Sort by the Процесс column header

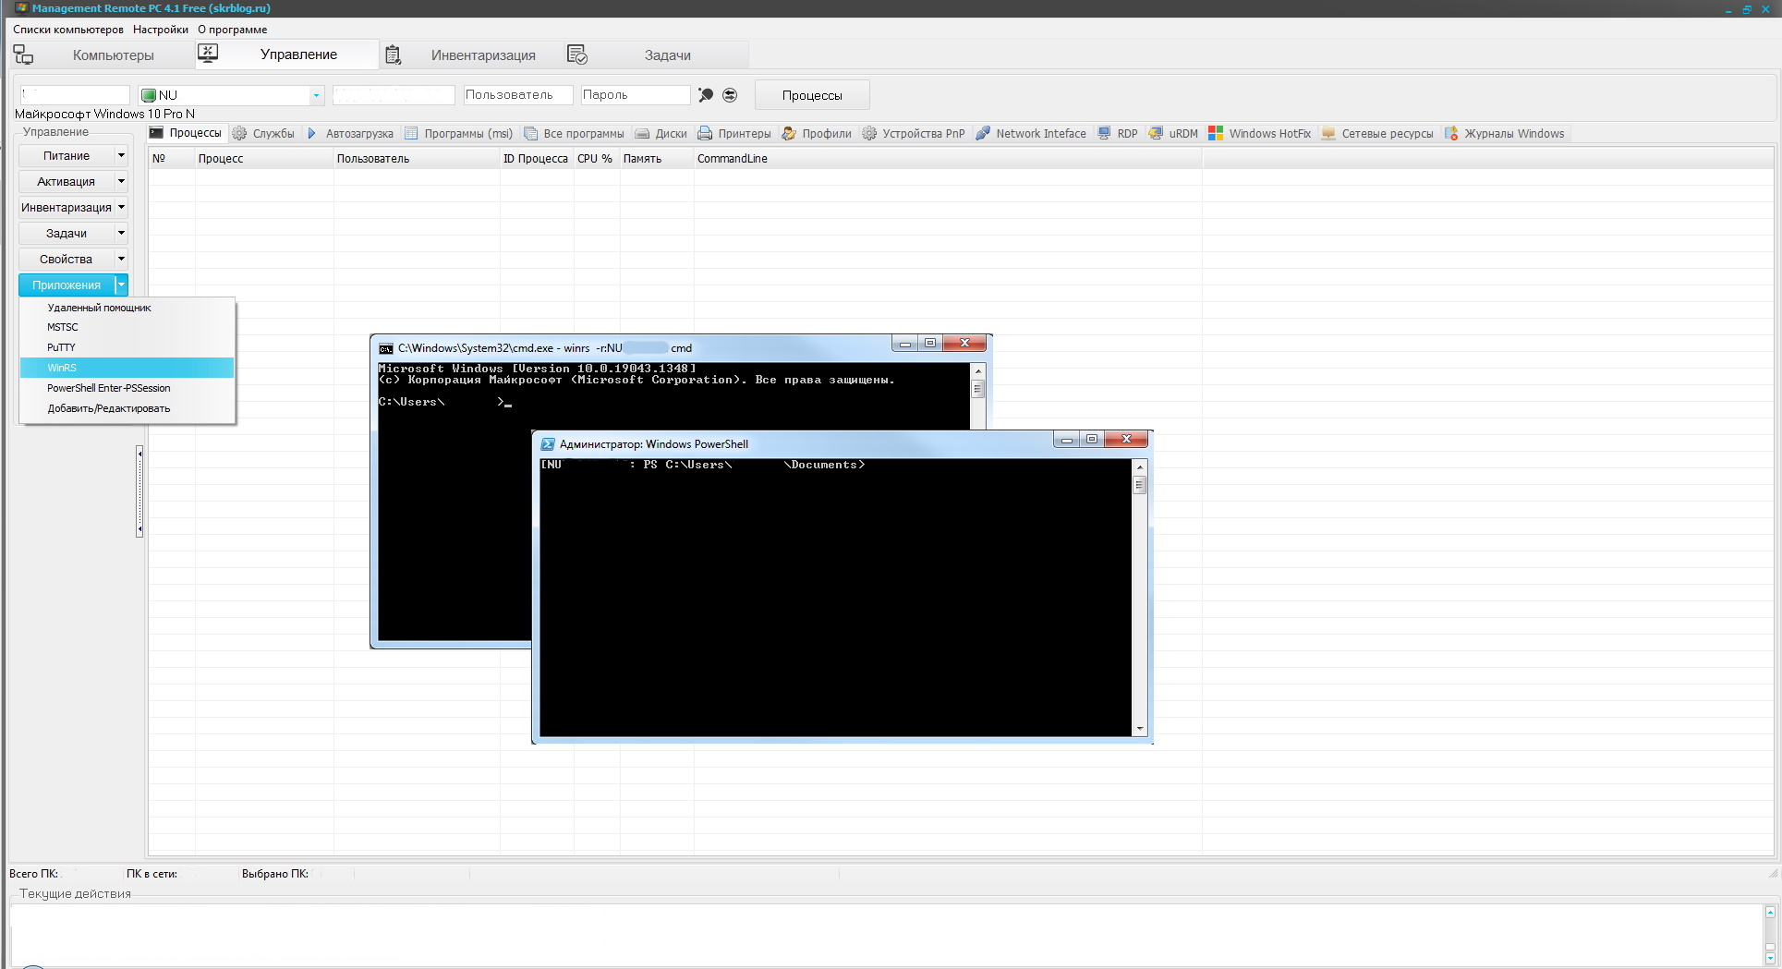click(x=264, y=159)
